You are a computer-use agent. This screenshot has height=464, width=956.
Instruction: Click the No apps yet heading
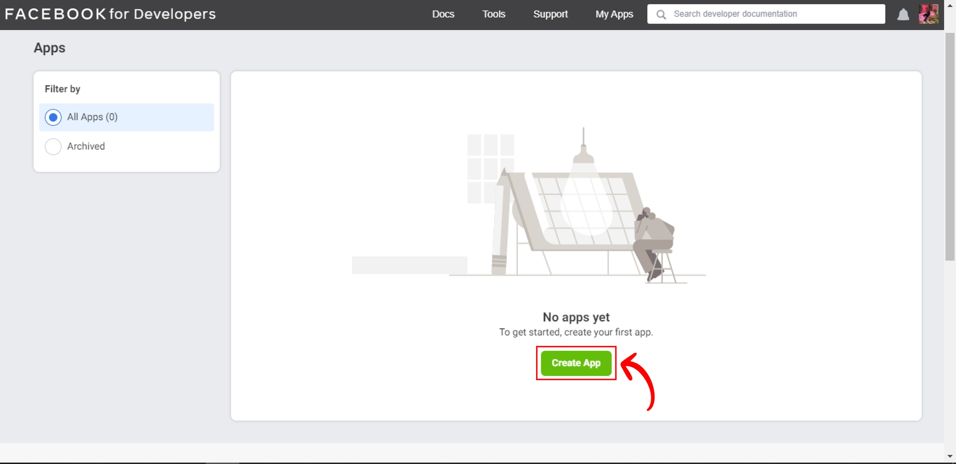click(x=576, y=317)
